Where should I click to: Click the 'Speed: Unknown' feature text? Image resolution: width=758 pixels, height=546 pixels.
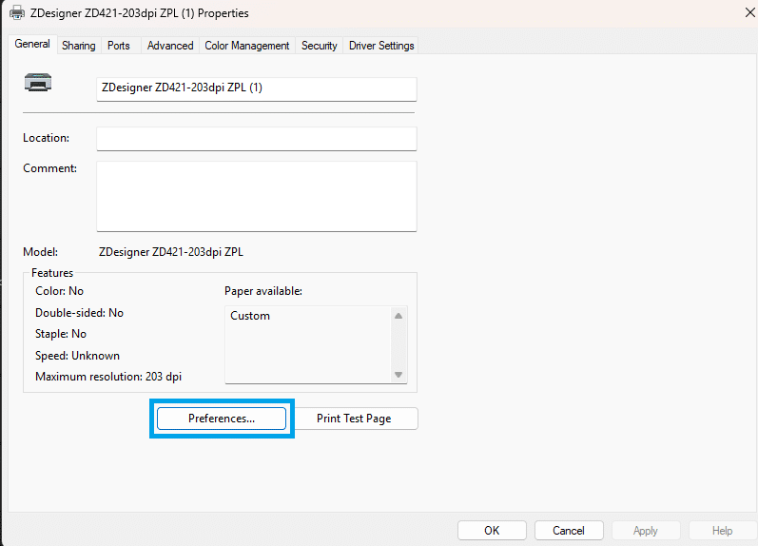tap(77, 356)
